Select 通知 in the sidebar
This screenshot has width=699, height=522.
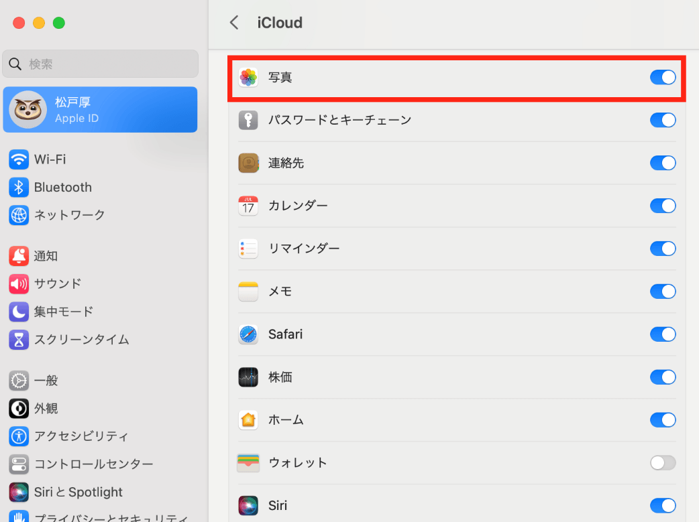[46, 256]
